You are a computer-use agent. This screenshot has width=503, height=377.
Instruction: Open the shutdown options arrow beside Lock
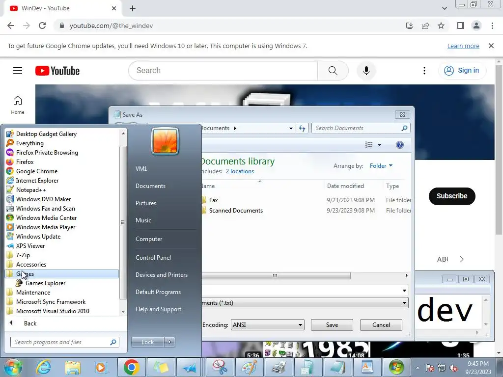(169, 342)
